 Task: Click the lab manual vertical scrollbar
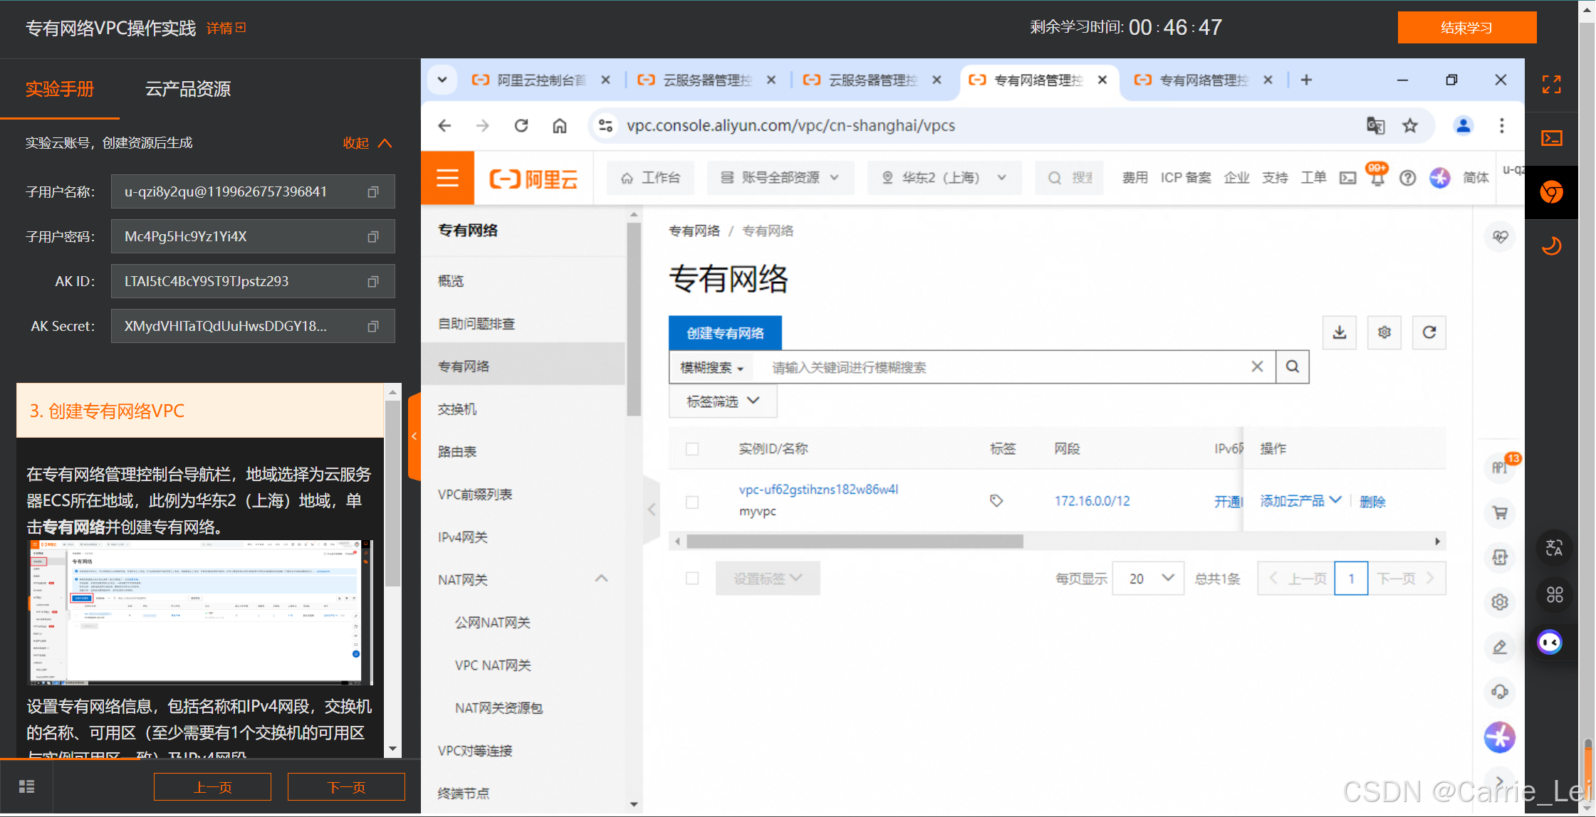click(392, 493)
